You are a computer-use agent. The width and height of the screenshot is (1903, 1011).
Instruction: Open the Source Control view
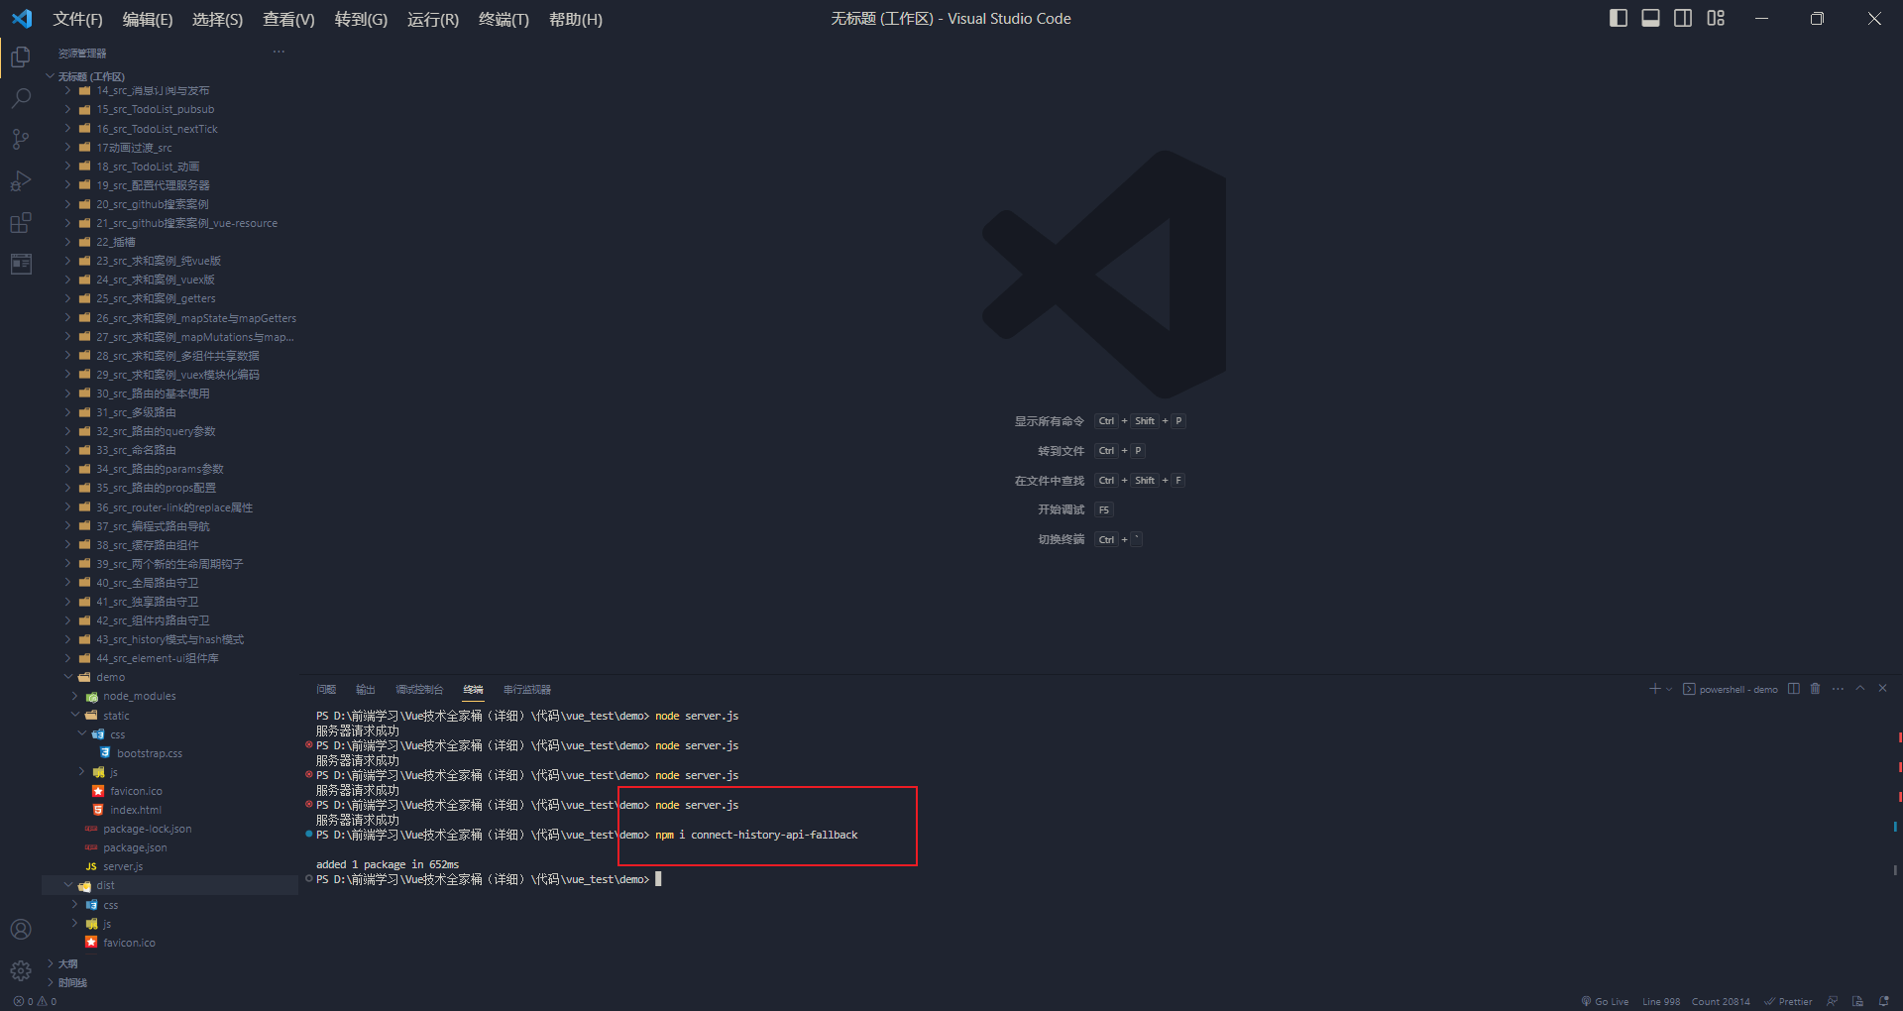(x=21, y=140)
